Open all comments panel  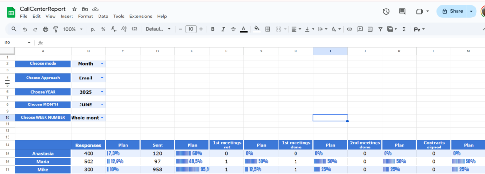402,11
